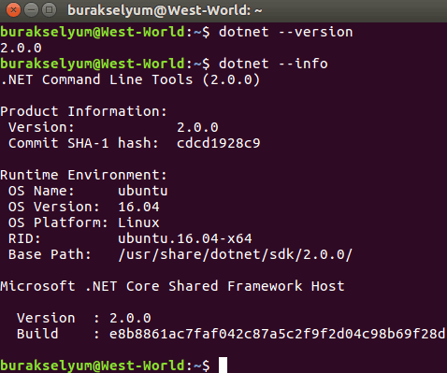Image resolution: width=447 pixels, height=373 pixels.
Task: Click the 'Commit SHA-1 hash:' label
Action: click(83, 143)
